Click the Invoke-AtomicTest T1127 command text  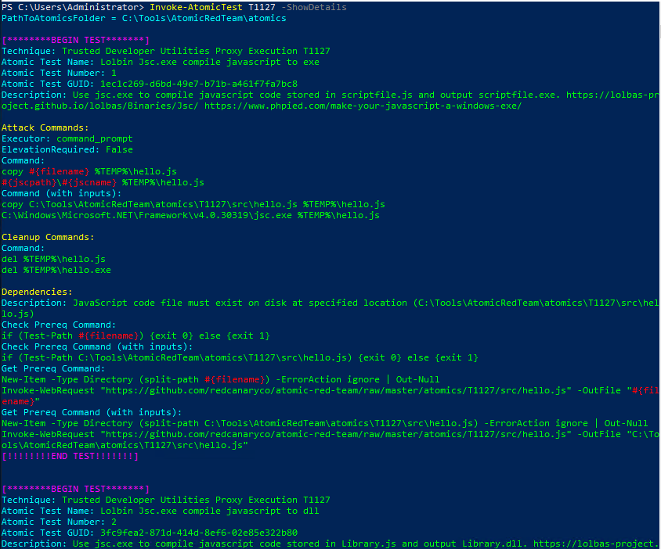[212, 7]
